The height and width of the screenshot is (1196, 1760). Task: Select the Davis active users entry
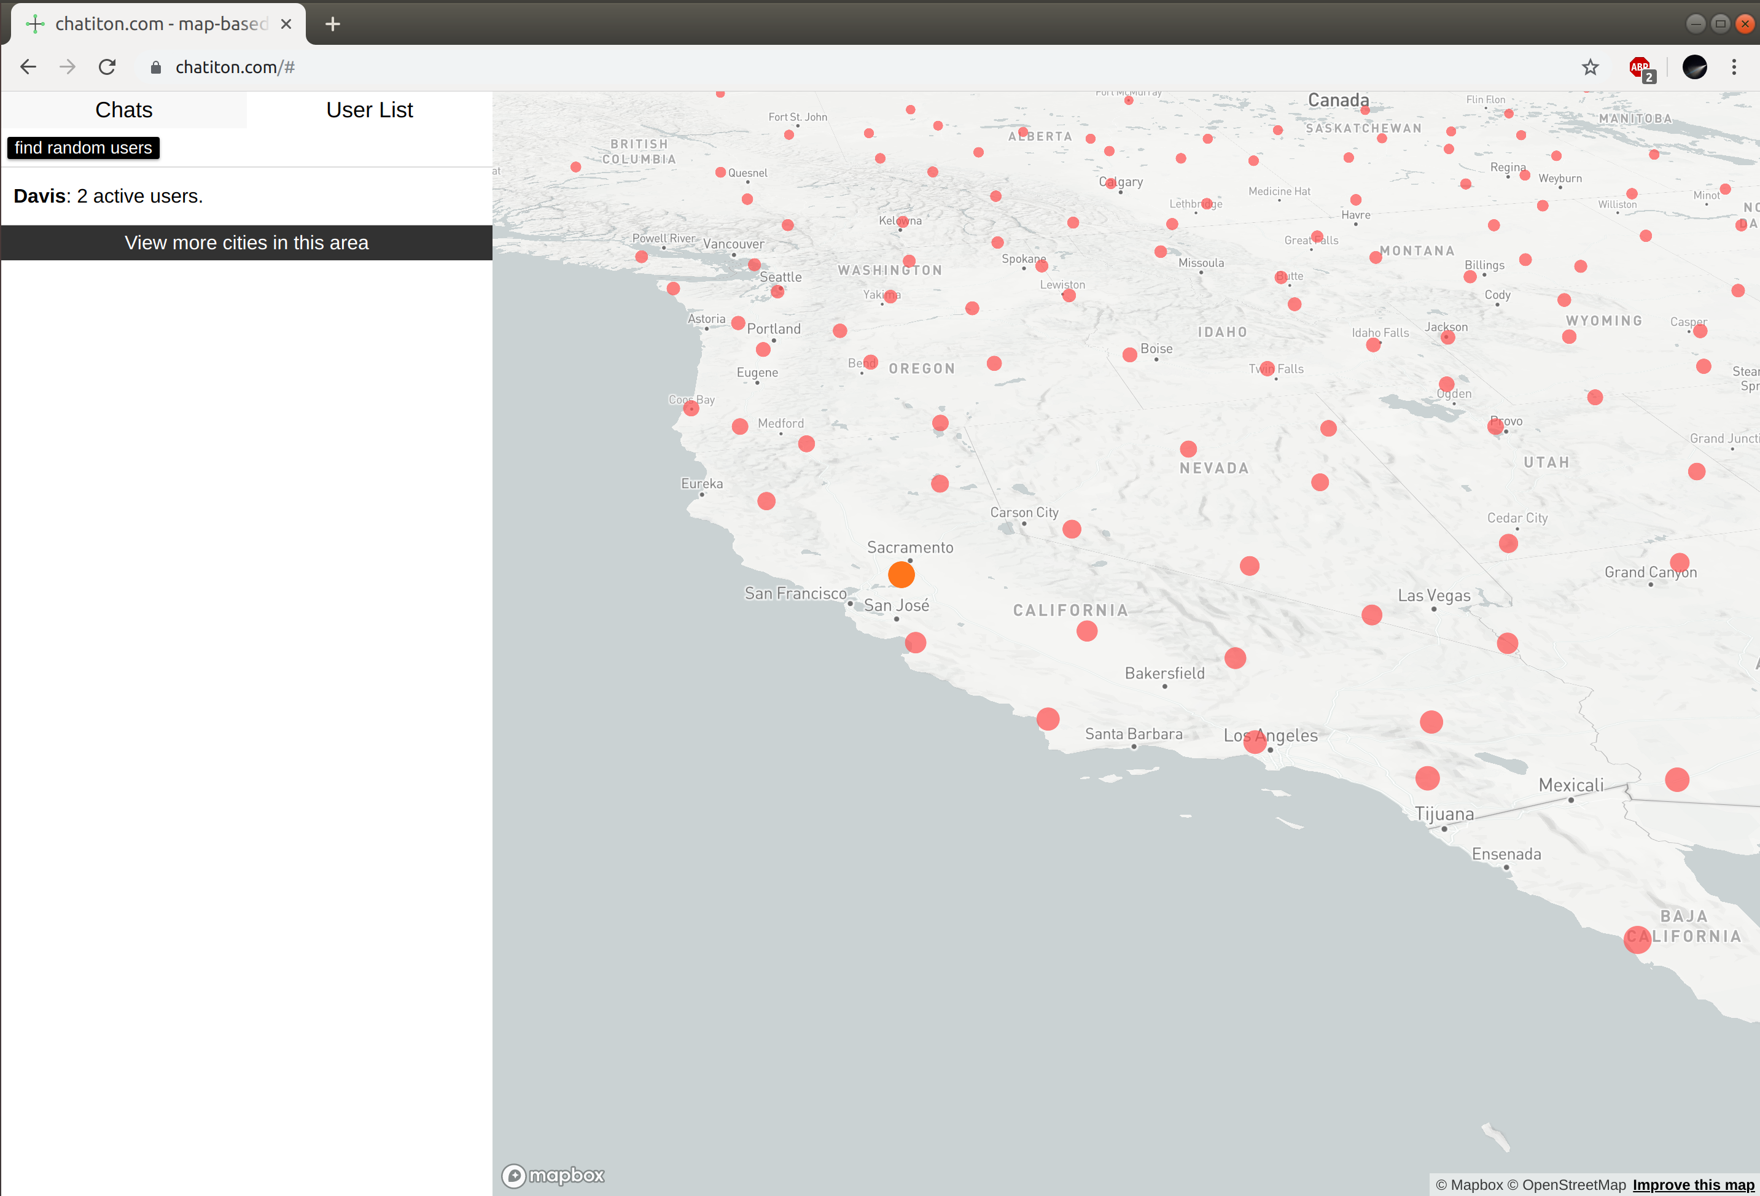click(108, 197)
